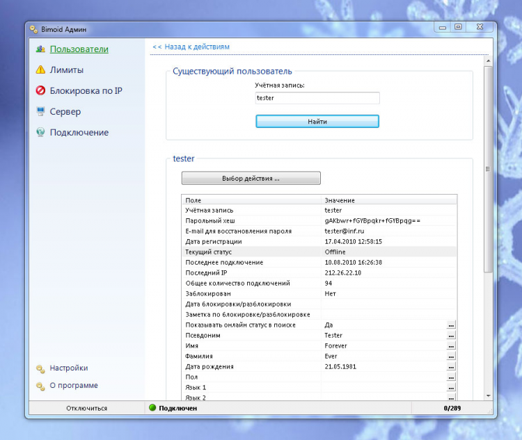This screenshot has width=522, height=440.
Task: Select the Текущий статус row
Action: point(319,252)
